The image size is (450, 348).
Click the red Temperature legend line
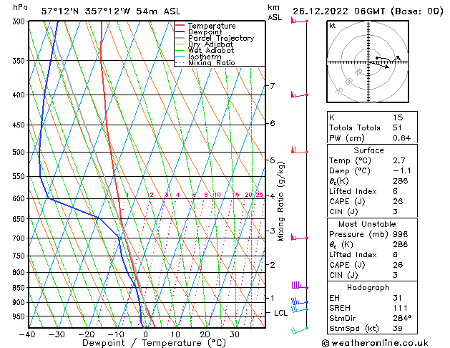[x=180, y=26]
